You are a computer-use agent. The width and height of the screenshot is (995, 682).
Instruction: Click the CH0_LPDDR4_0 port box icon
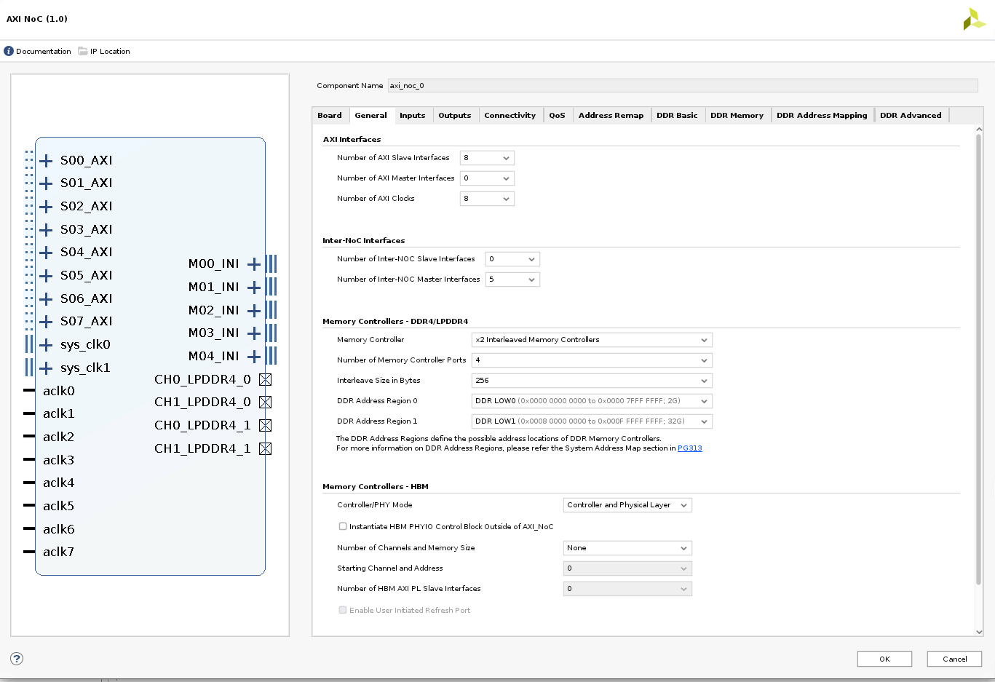pos(266,379)
